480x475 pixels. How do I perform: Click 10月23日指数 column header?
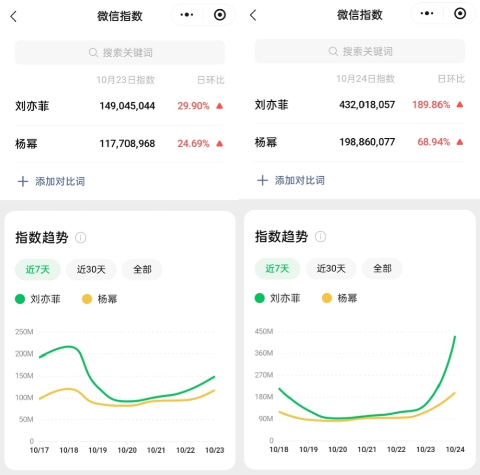click(x=126, y=80)
